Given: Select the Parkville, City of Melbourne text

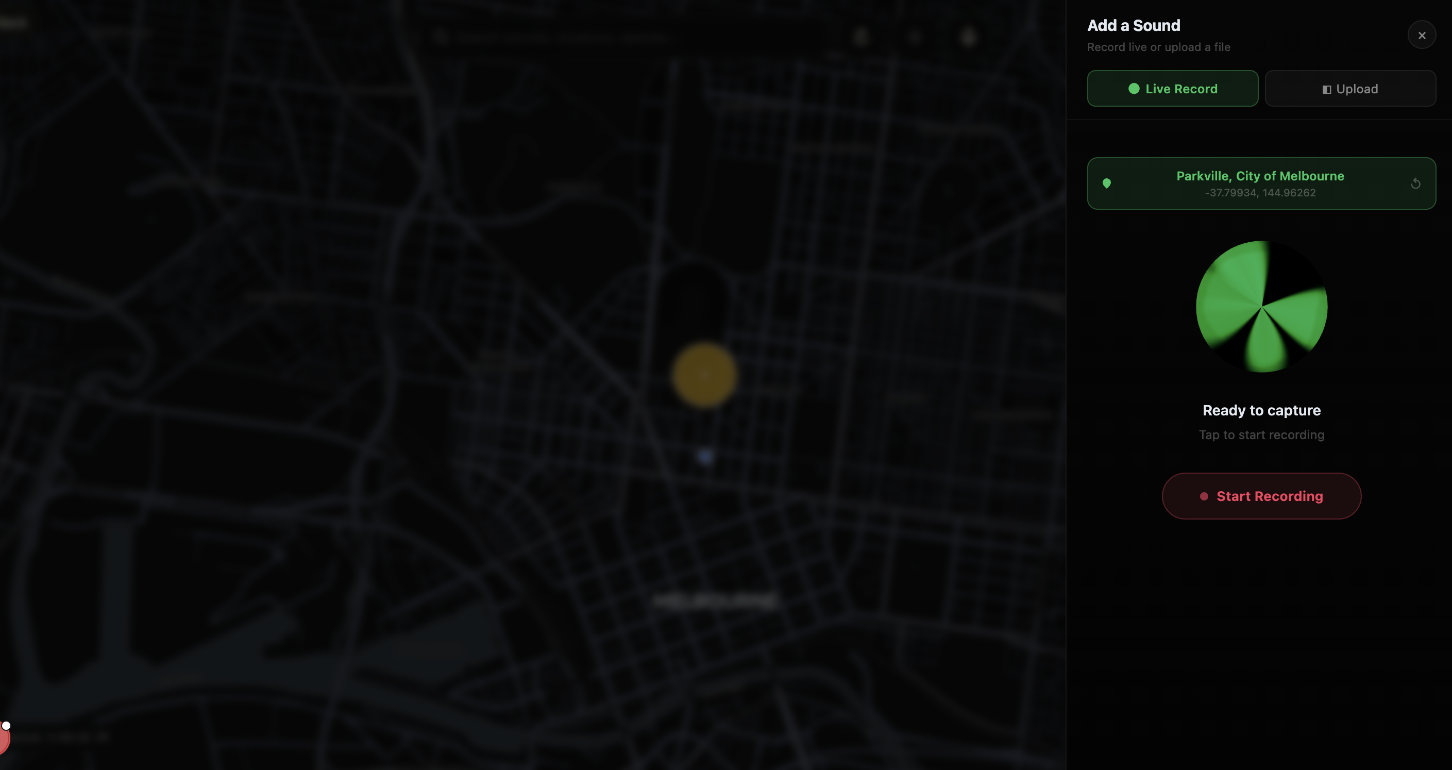Looking at the screenshot, I should 1260,176.
